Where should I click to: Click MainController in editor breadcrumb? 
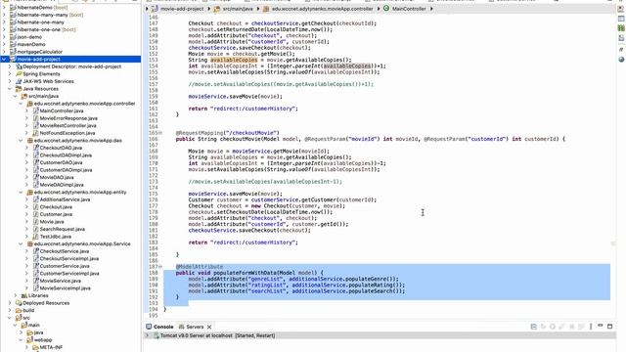click(x=409, y=9)
